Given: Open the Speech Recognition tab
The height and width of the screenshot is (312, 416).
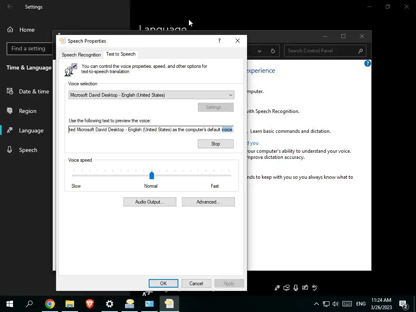Looking at the screenshot, I should [81, 55].
